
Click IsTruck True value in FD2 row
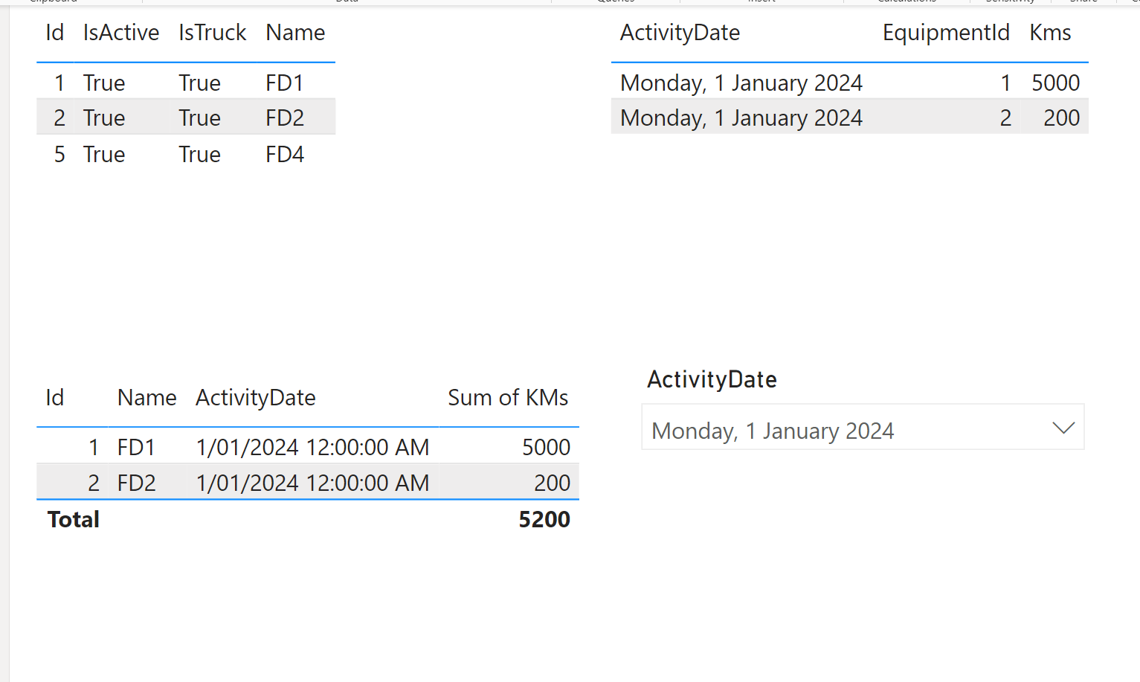pos(199,118)
